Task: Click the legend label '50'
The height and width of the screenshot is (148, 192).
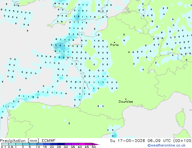Action: 94,147
